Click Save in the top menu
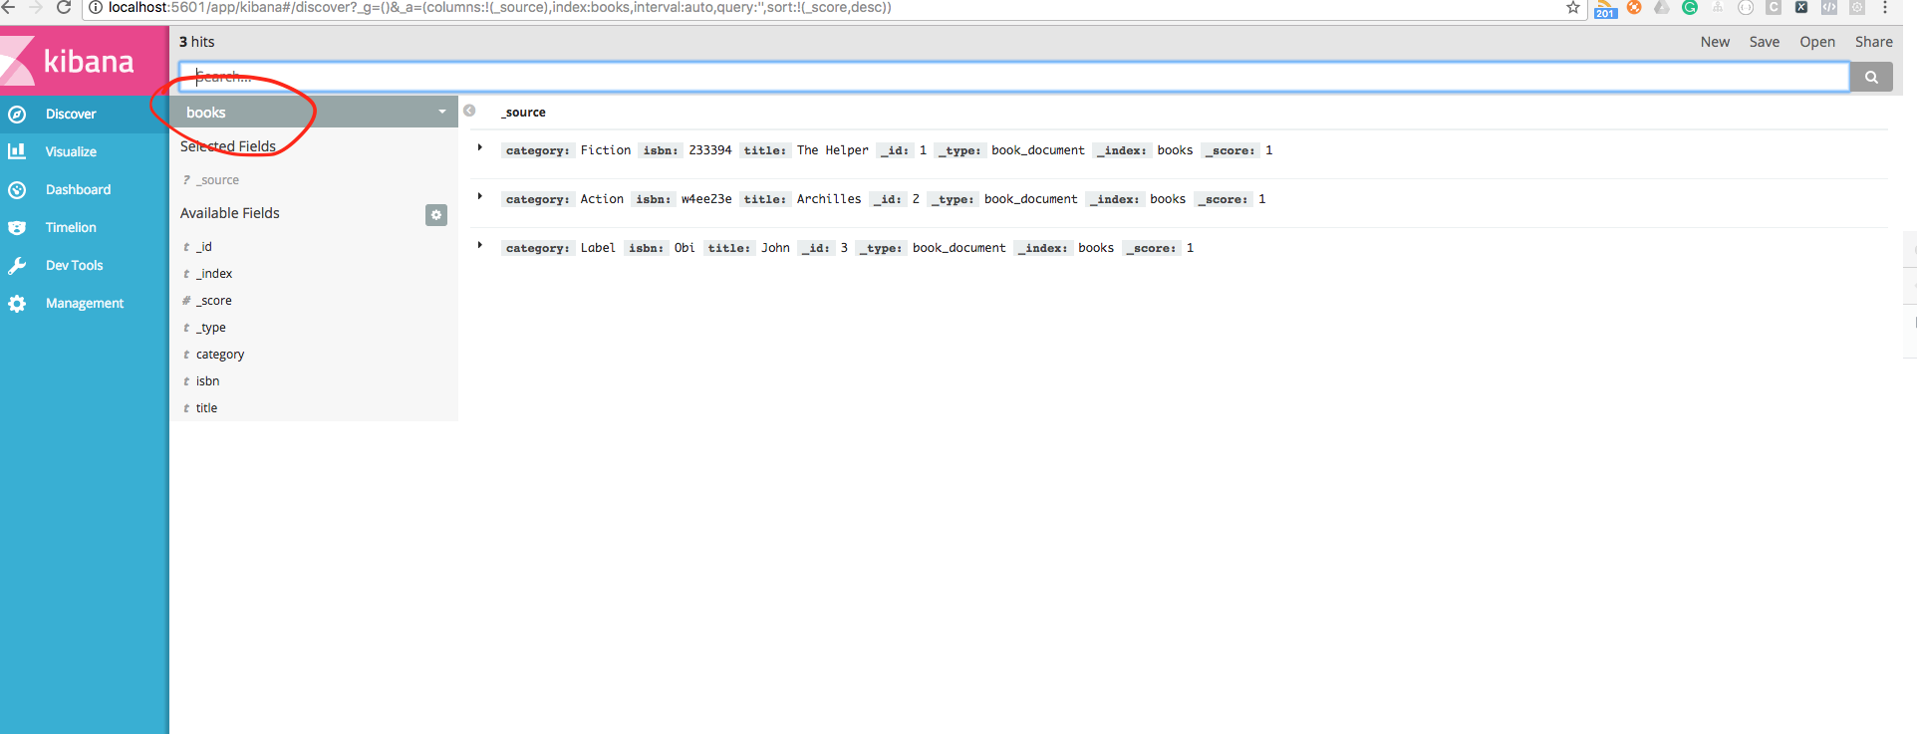 pyautogui.click(x=1765, y=42)
